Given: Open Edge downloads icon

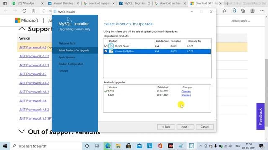Looking at the screenshot, I should coord(234,11).
